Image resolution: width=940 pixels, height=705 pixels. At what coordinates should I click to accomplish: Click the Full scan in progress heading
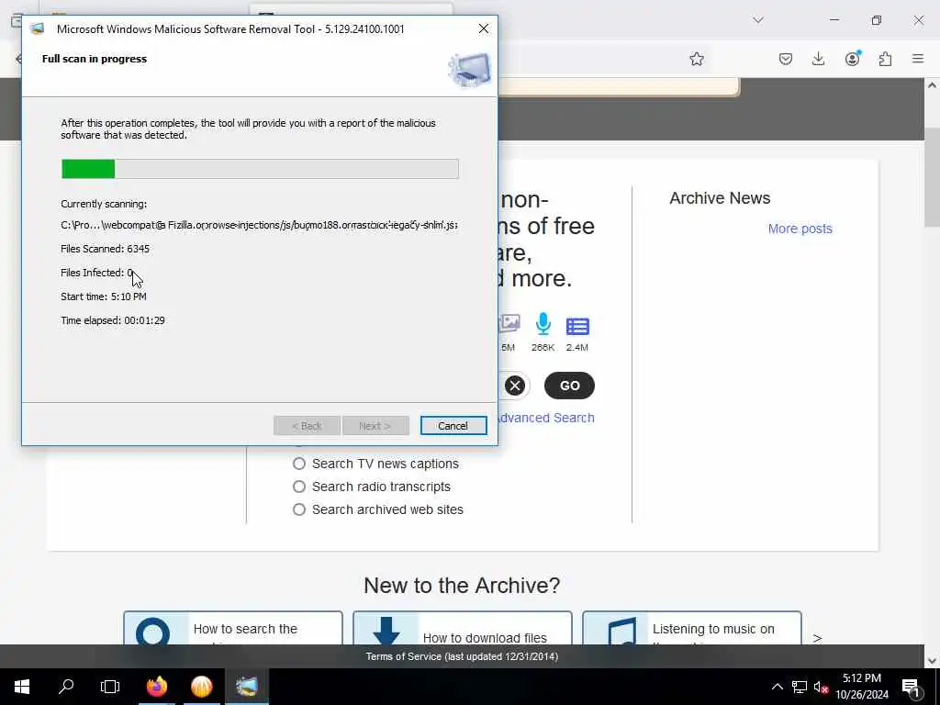click(x=95, y=59)
